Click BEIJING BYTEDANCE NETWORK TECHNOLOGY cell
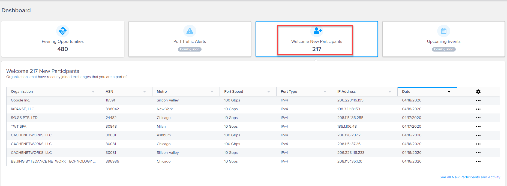 [x=53, y=161]
